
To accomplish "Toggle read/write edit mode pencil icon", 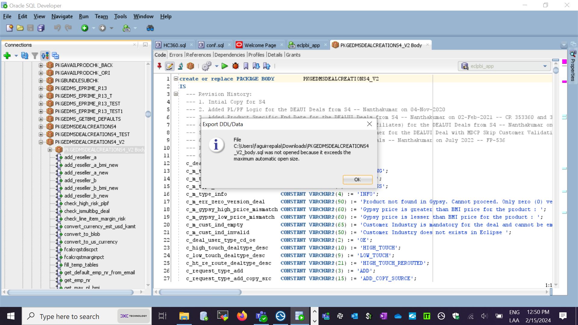I will point(169,66).
